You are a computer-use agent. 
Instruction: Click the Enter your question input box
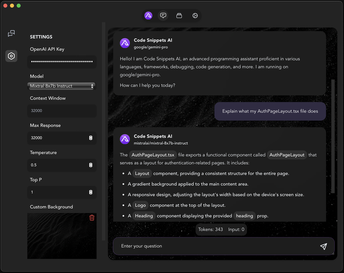189,246
